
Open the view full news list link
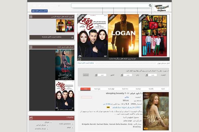click(86, 63)
